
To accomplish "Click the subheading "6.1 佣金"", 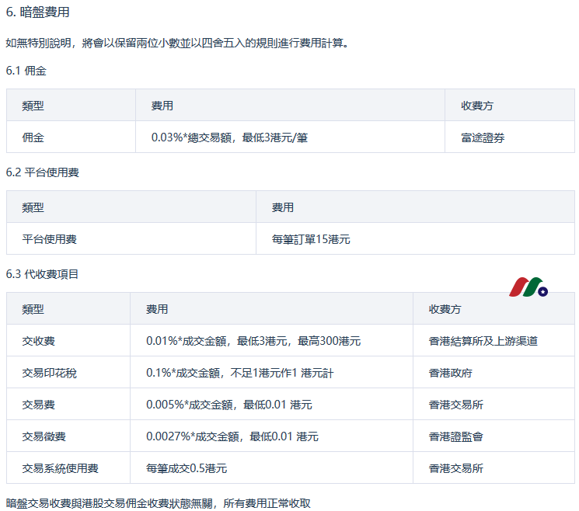I will tap(26, 71).
